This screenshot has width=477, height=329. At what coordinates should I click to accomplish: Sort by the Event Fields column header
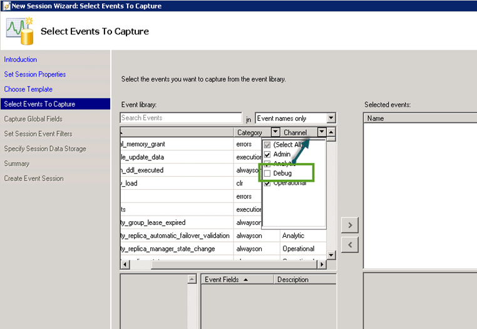[227, 279]
